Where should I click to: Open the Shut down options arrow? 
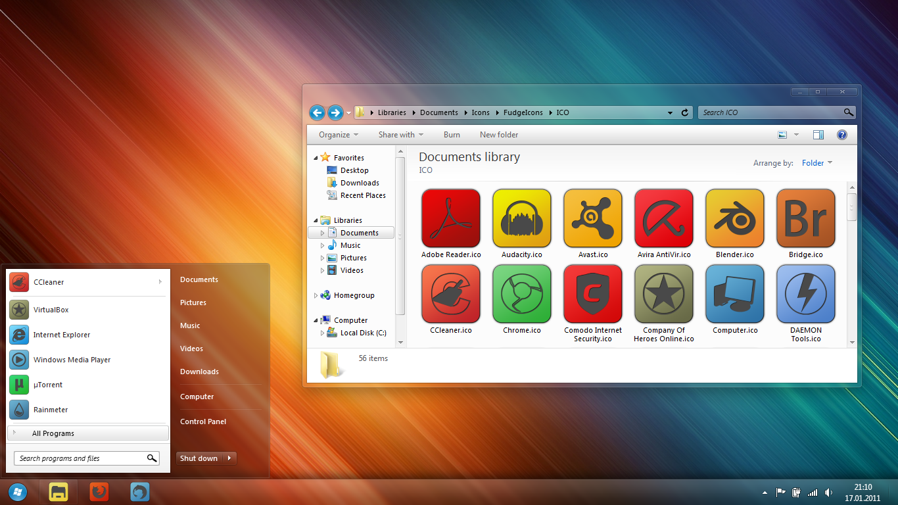(x=229, y=458)
